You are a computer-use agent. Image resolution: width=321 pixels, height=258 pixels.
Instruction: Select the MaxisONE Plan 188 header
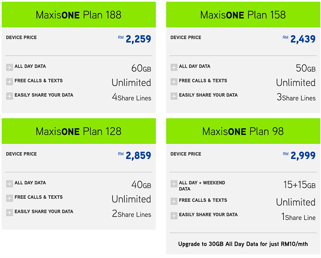pos(79,15)
